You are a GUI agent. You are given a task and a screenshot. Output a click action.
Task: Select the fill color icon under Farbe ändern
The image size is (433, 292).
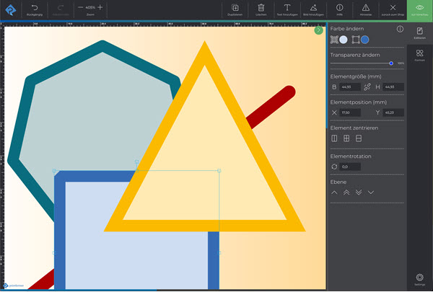334,40
